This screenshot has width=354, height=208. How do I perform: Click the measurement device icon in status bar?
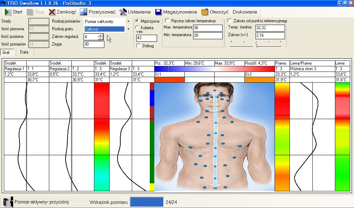click(x=8, y=202)
